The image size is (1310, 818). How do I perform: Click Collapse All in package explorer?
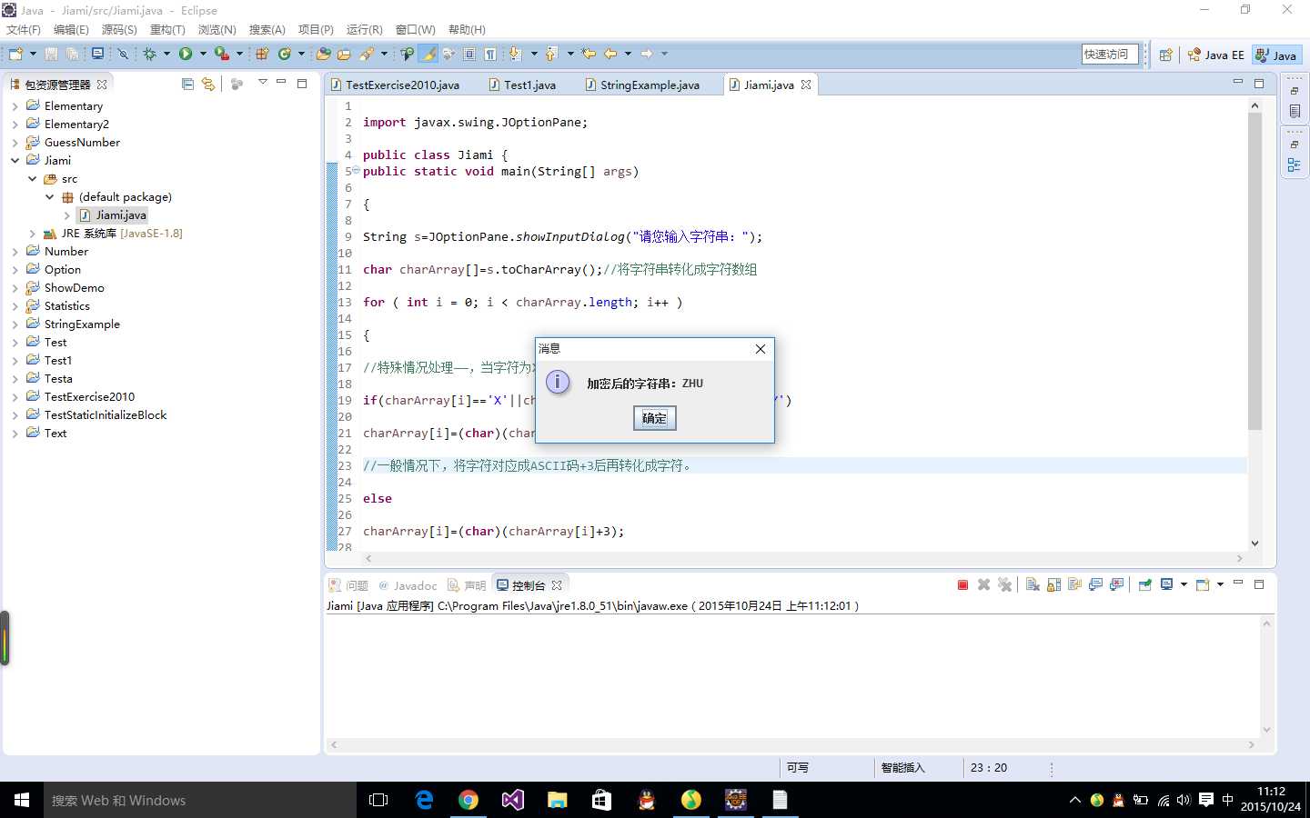[187, 85]
